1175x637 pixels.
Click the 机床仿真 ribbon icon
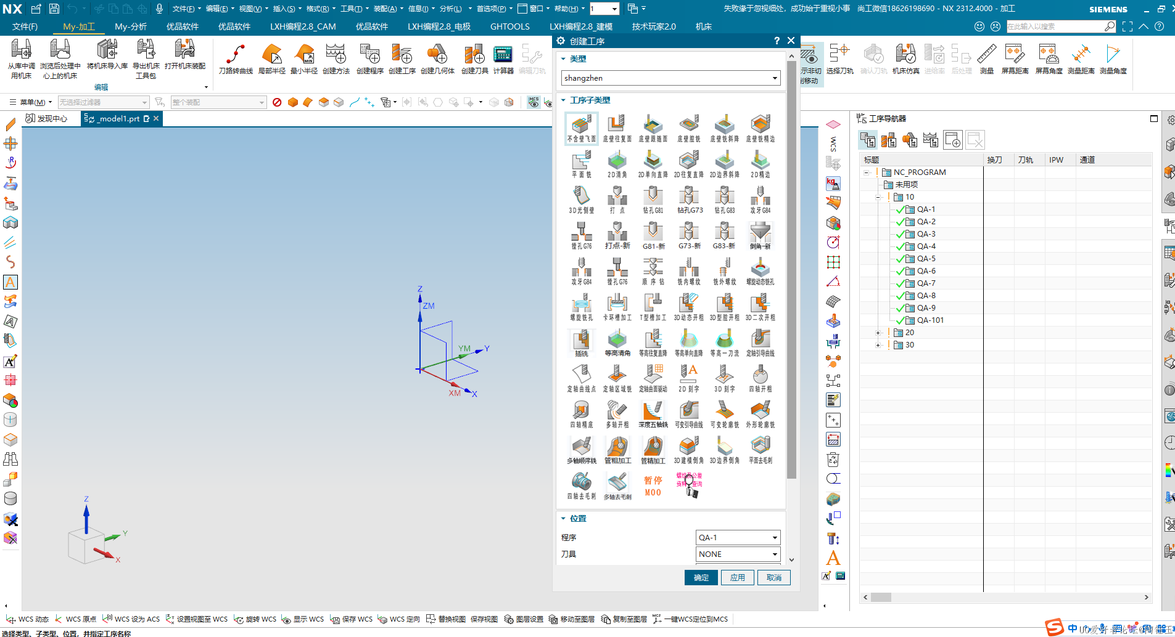tap(905, 59)
